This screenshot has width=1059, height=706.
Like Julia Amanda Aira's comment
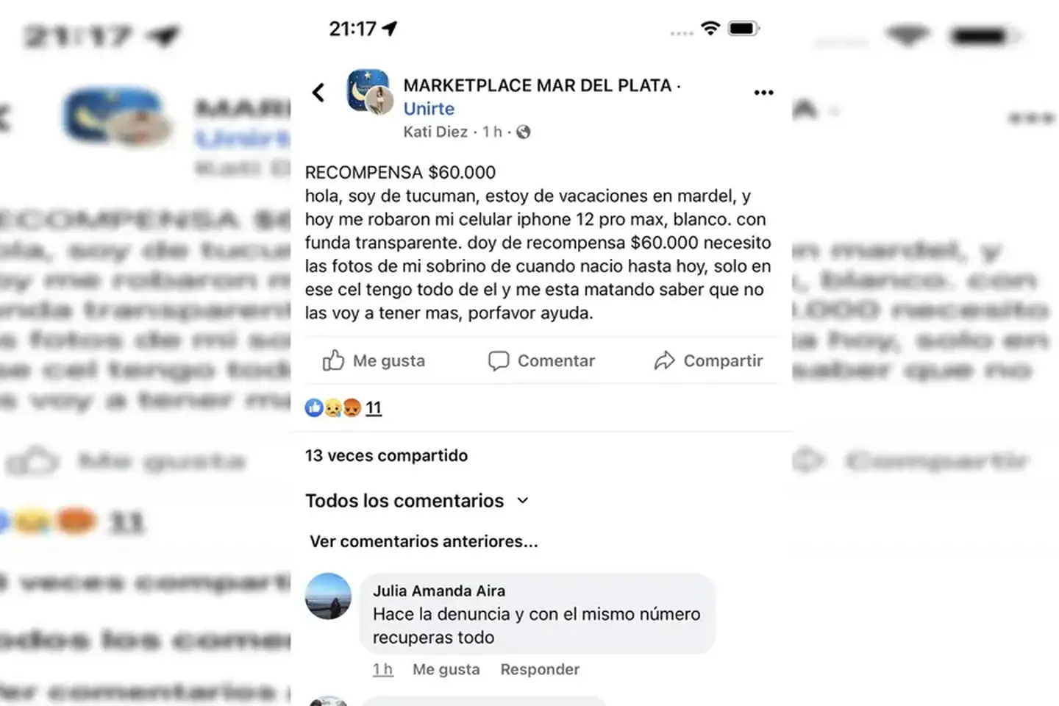tap(446, 669)
